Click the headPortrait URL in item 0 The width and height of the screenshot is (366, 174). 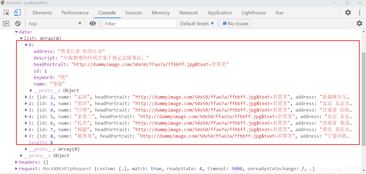pyautogui.click(x=150, y=64)
